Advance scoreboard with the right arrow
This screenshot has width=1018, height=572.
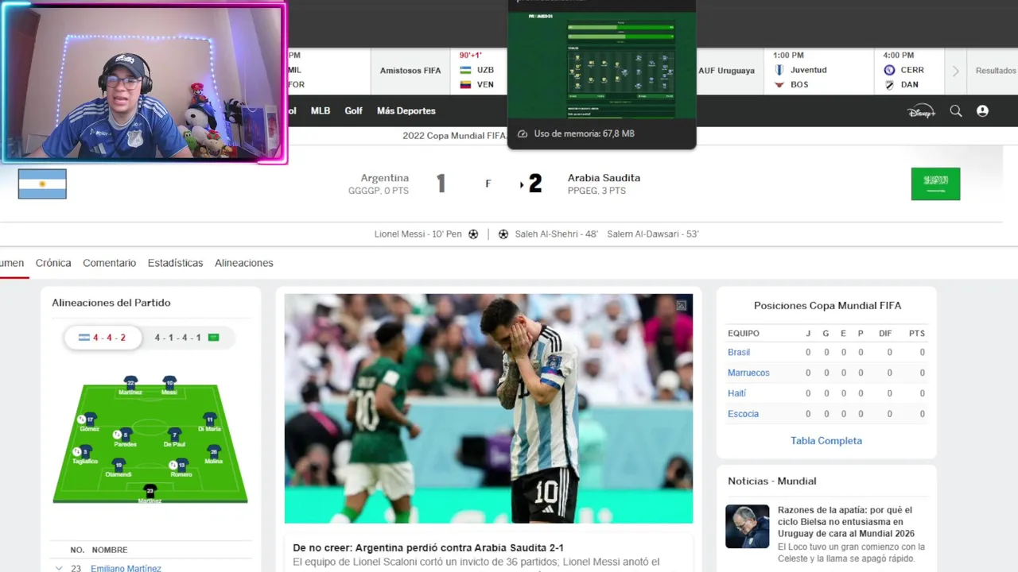pos(955,71)
